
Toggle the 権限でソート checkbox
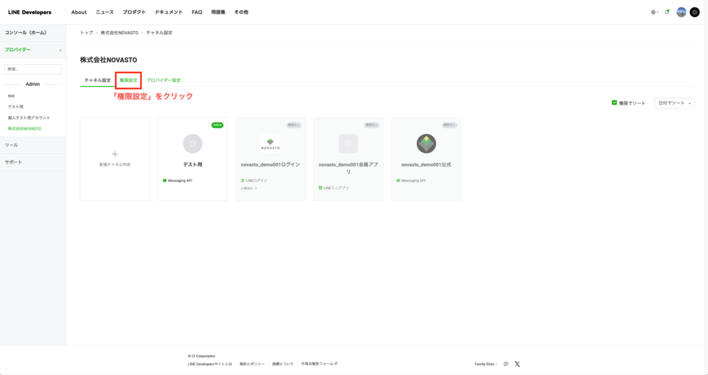(614, 103)
